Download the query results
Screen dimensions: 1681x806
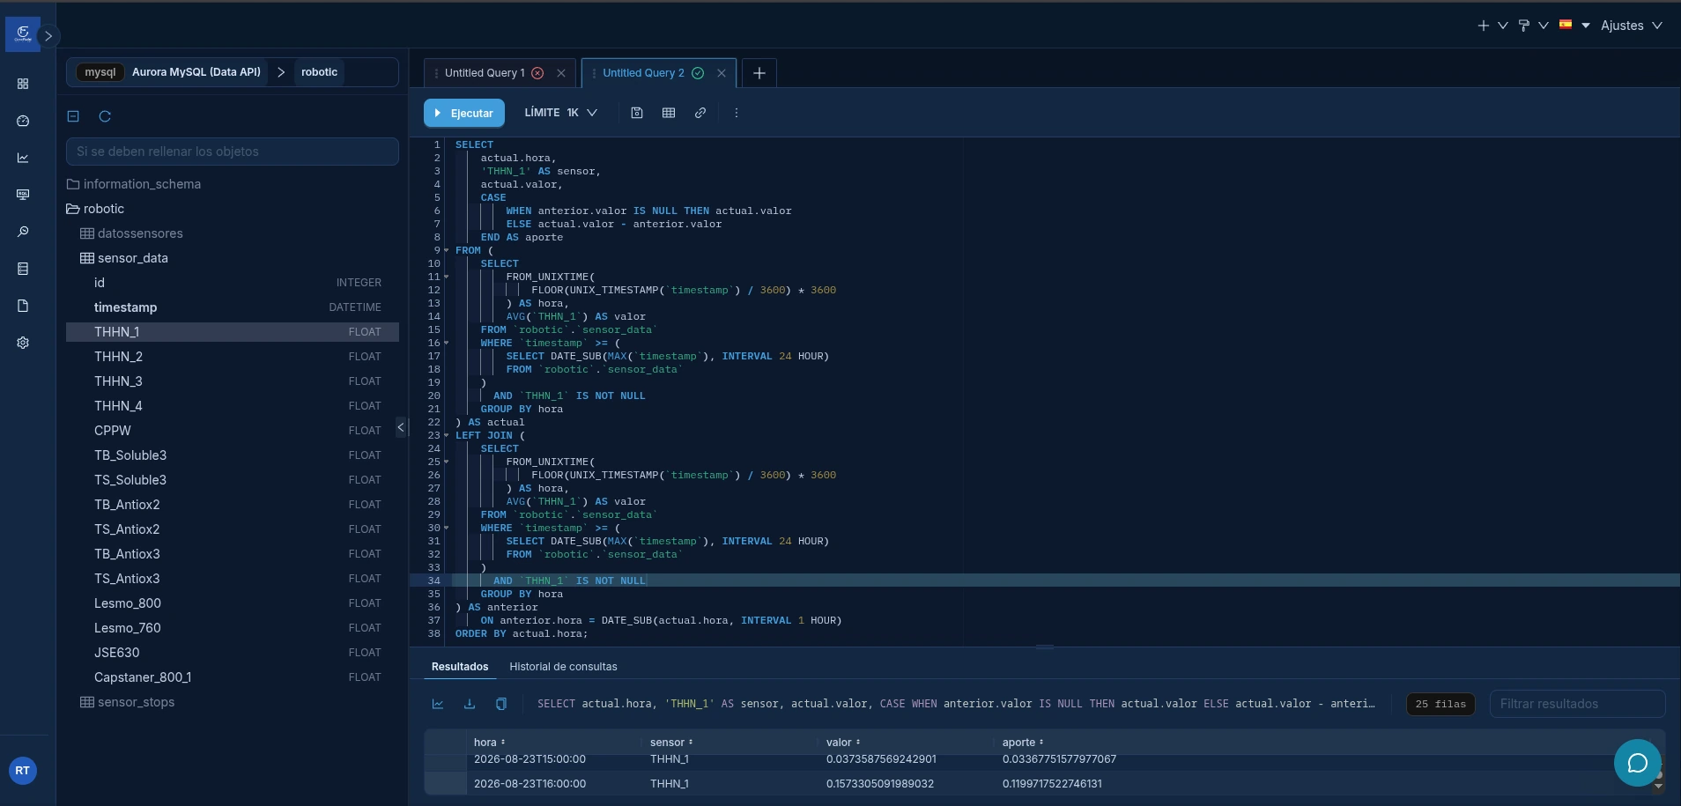[x=470, y=704]
